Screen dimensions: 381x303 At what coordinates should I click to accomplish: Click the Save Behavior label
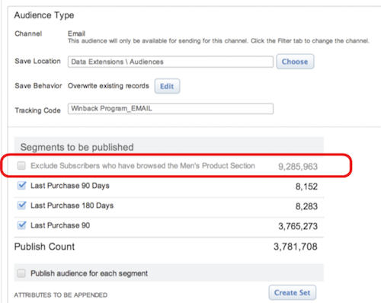point(38,86)
